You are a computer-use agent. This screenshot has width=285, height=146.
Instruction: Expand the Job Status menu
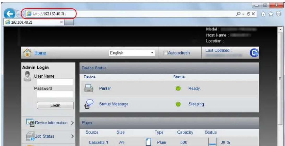click(48, 136)
